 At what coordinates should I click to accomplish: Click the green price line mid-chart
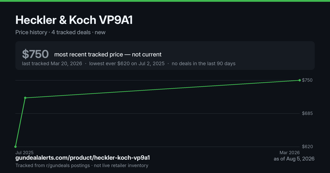[x=162, y=89]
